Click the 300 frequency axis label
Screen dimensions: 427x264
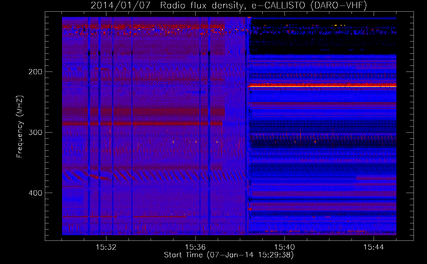35,132
